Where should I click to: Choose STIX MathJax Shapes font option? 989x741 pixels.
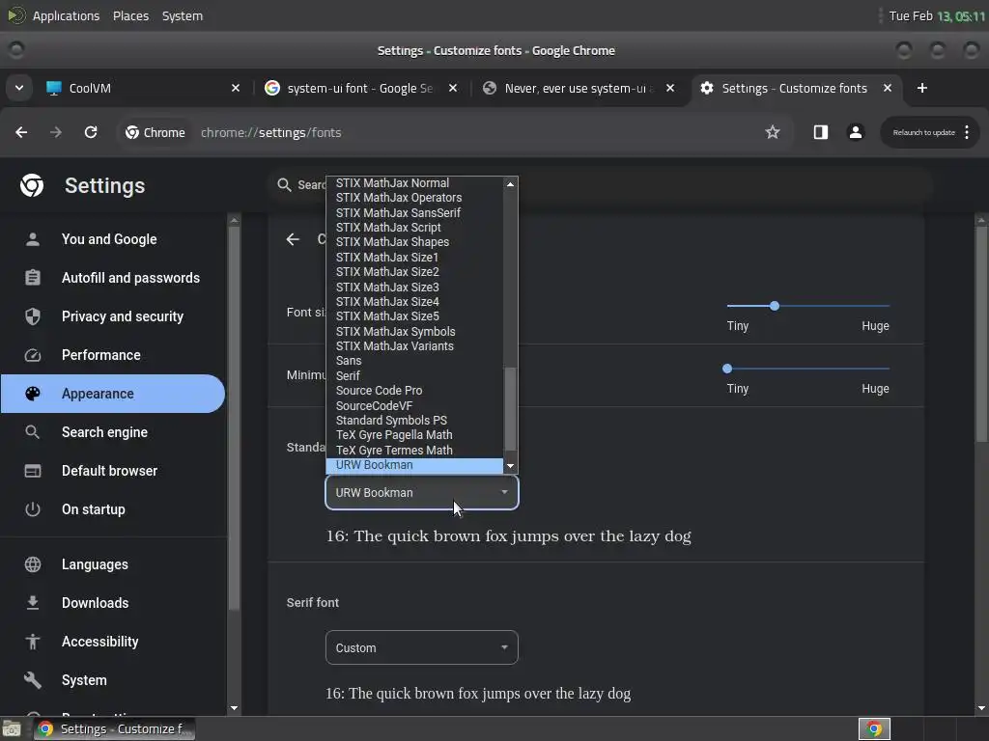[414, 242]
